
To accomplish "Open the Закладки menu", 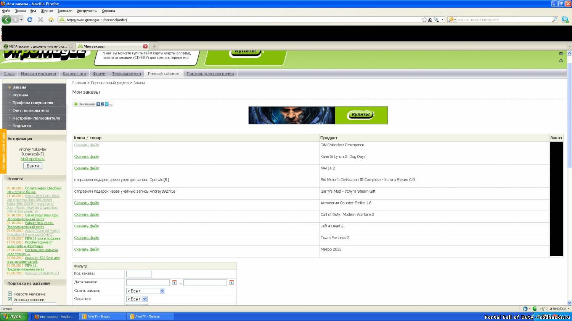I will [x=65, y=11].
